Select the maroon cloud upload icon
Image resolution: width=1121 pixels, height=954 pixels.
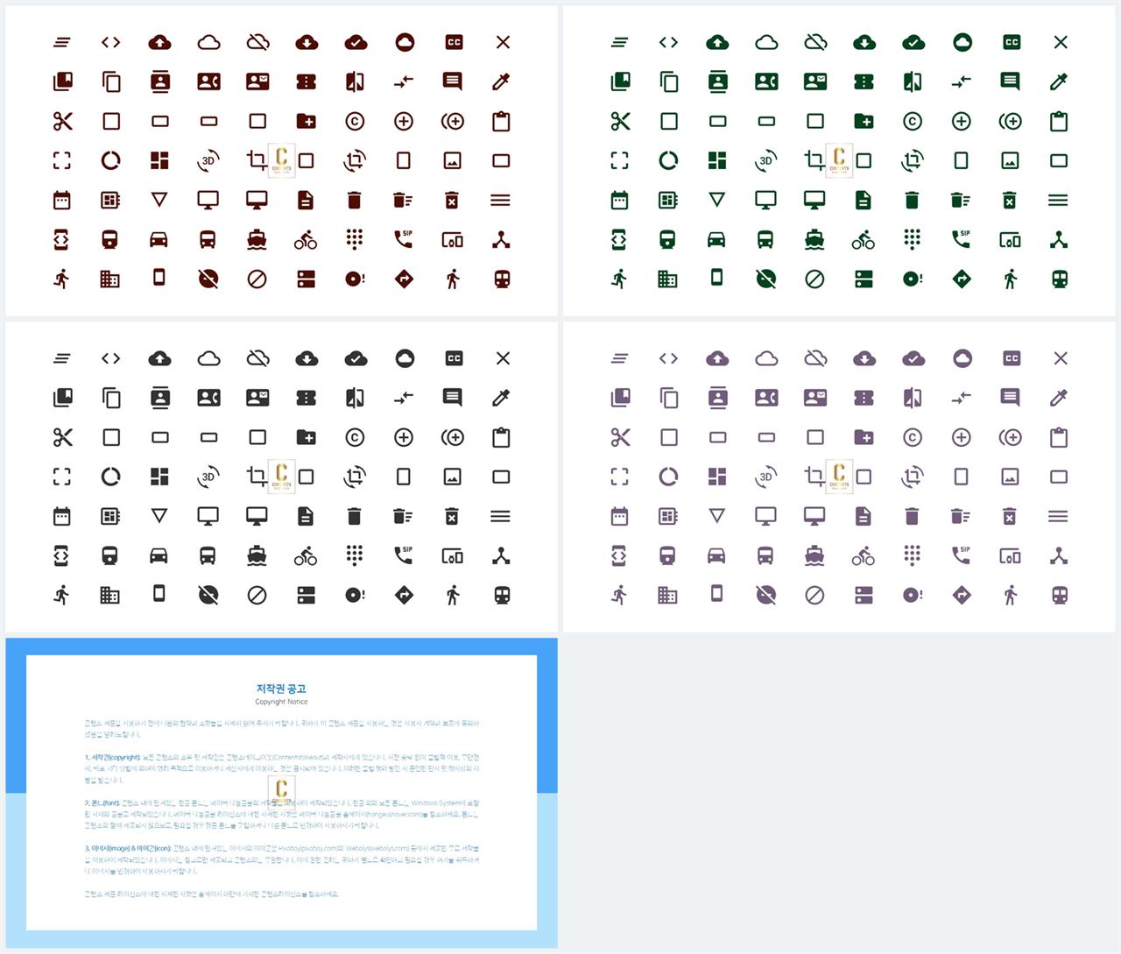click(159, 42)
